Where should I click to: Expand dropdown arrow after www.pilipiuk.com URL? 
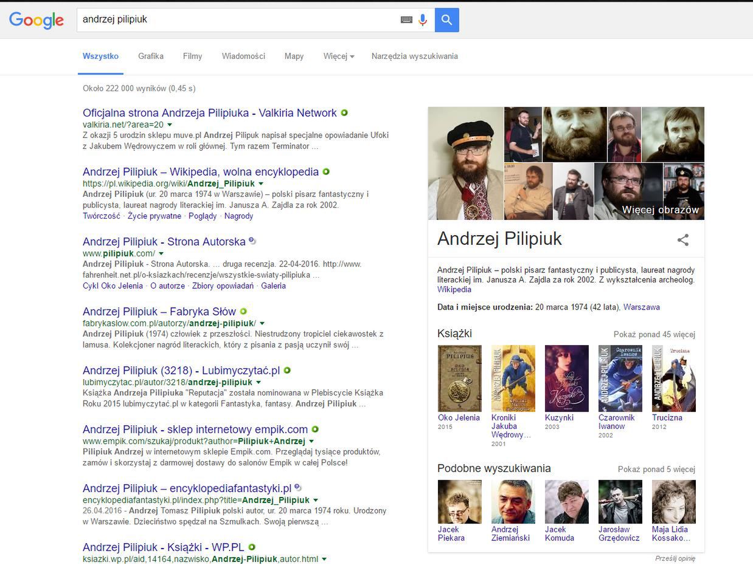161,253
